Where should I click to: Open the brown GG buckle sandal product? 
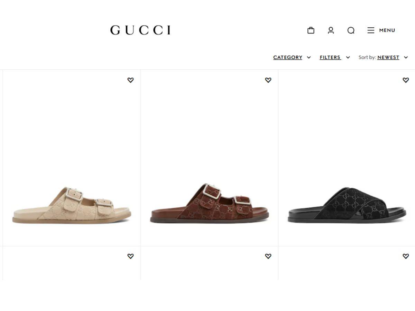click(209, 204)
